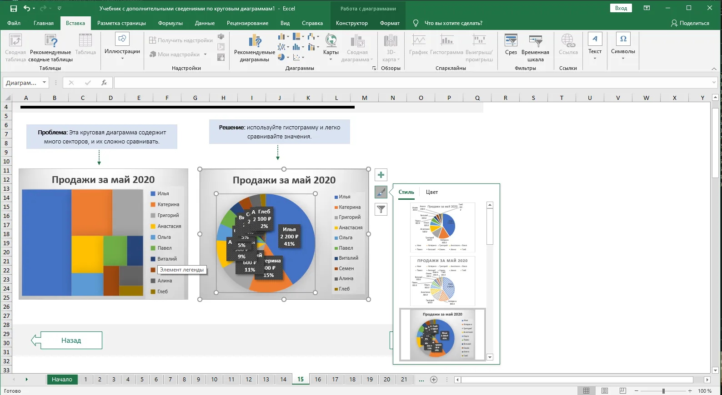Switch to Normal view in status bar
This screenshot has height=395, width=722.
click(x=587, y=391)
